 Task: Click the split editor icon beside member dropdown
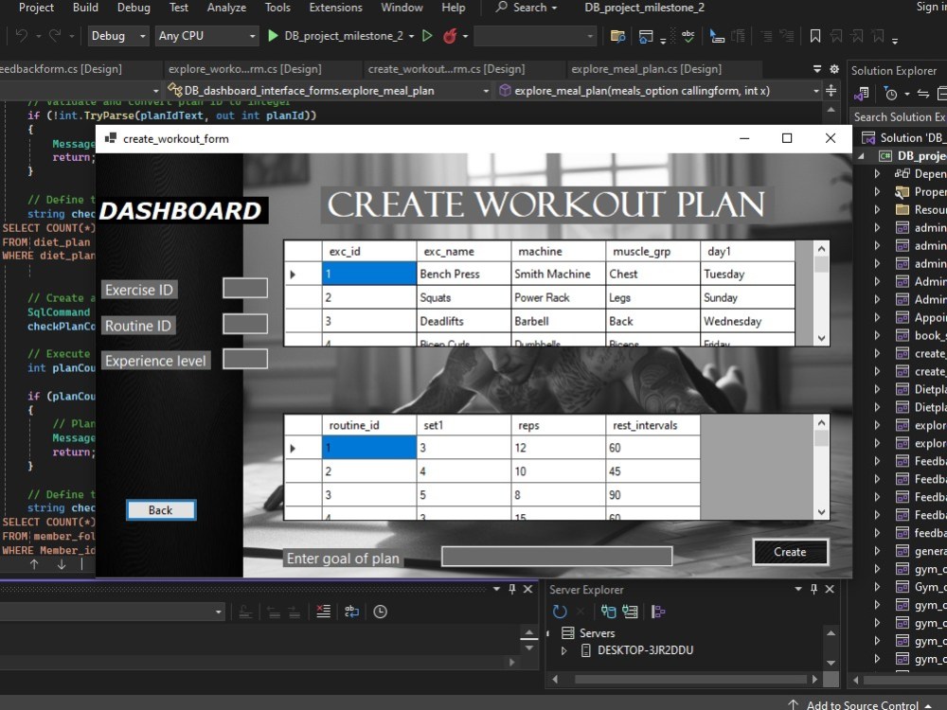831,91
